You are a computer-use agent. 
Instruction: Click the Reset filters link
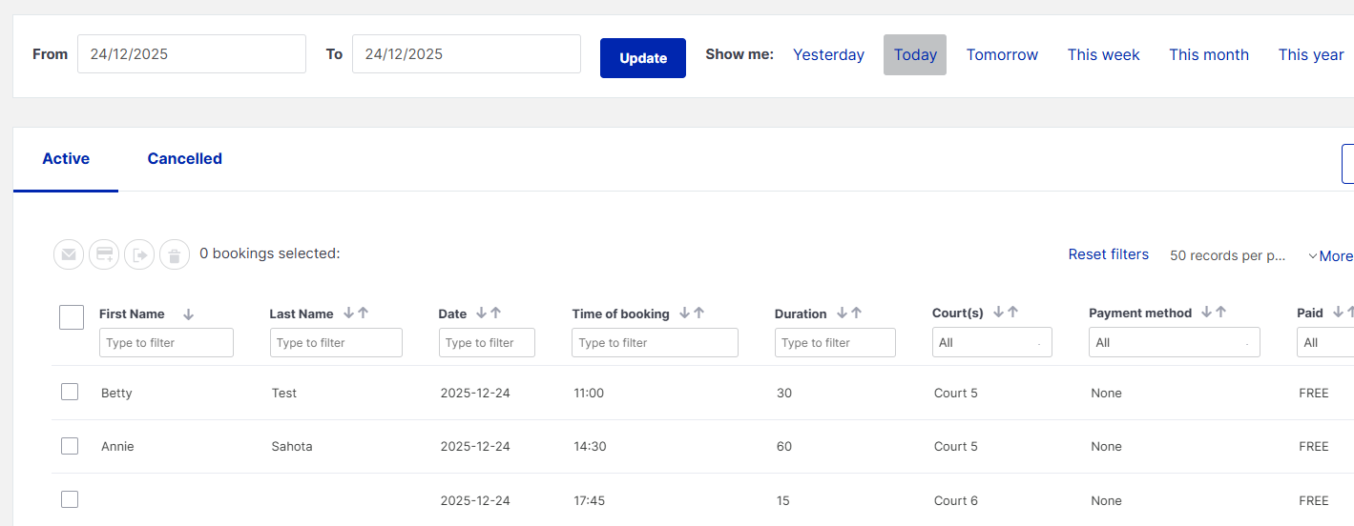(x=1108, y=254)
